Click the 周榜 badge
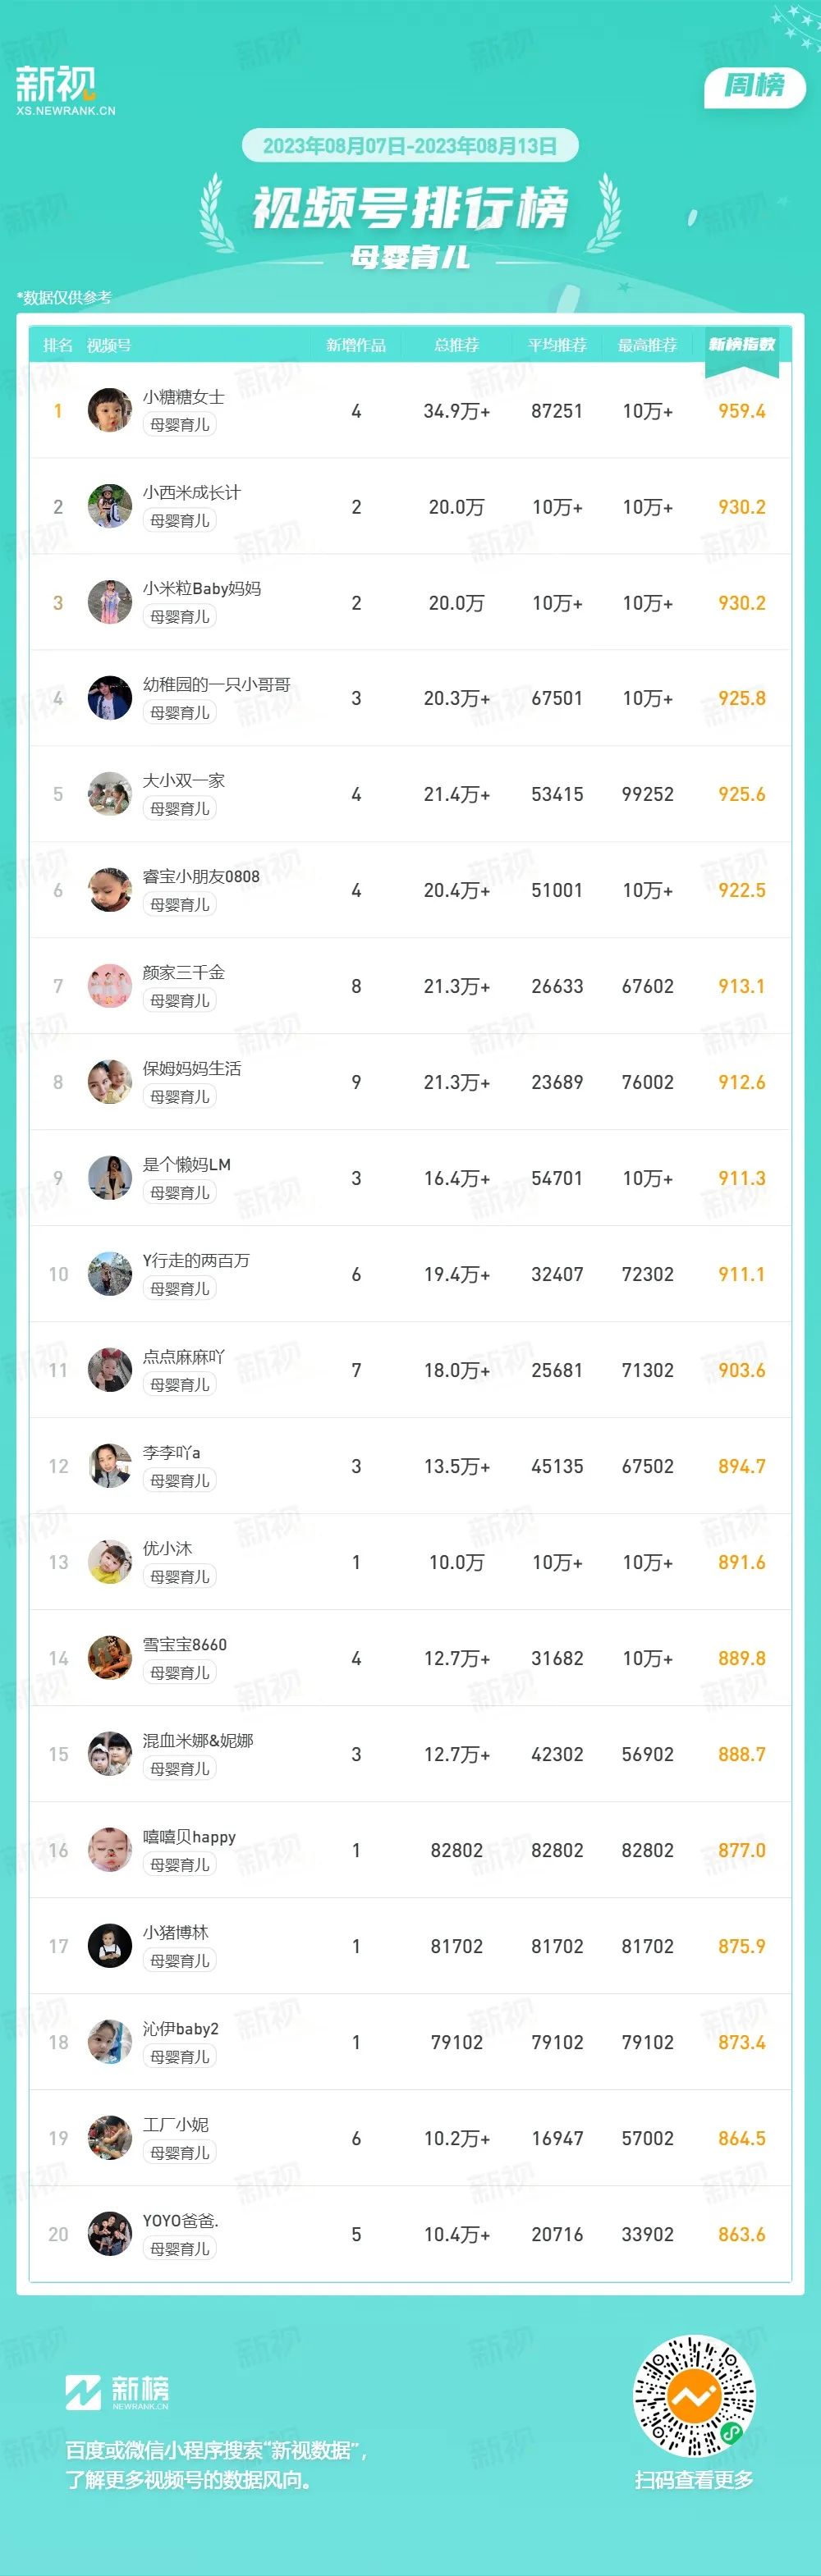 (755, 86)
